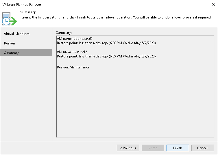Click the 'Reason: Maintenance' line
The image size is (218, 155).
73,67
